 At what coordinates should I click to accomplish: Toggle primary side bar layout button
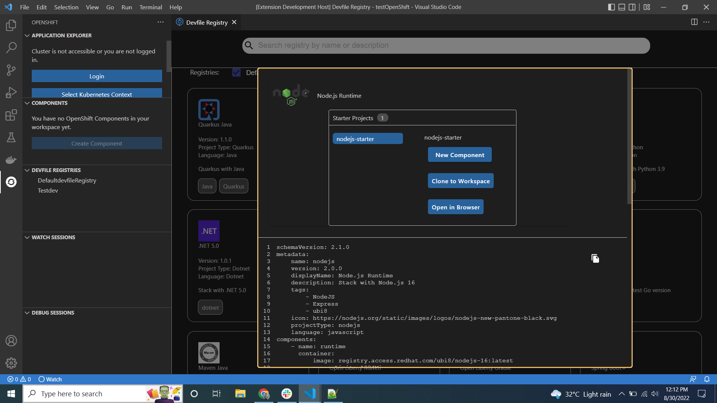(611, 7)
